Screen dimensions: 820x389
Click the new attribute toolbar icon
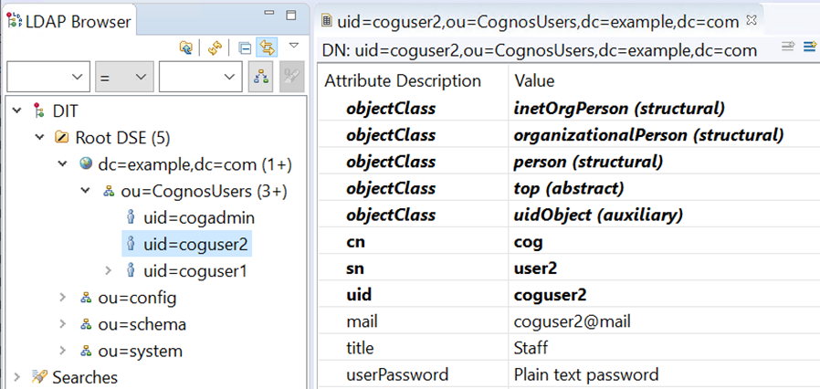coord(810,47)
